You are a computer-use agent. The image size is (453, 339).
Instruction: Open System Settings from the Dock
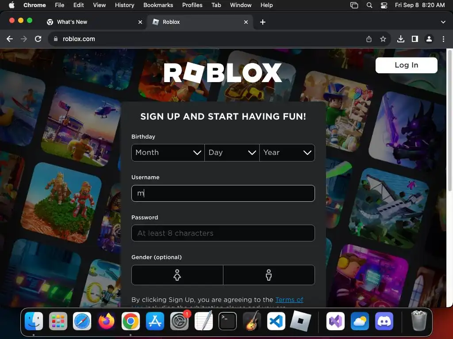click(179, 321)
